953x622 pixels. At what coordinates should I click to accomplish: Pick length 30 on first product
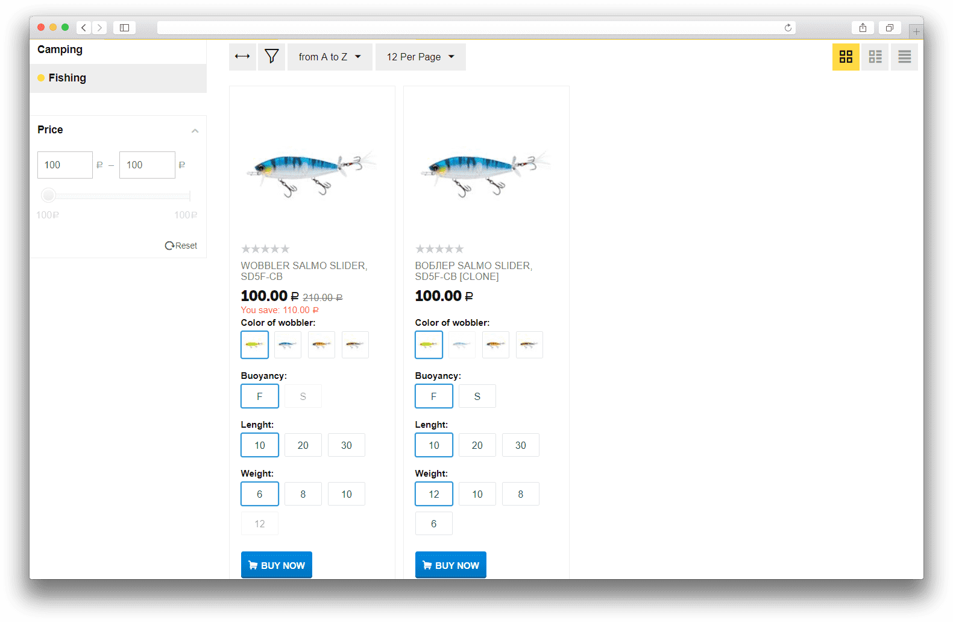347,445
